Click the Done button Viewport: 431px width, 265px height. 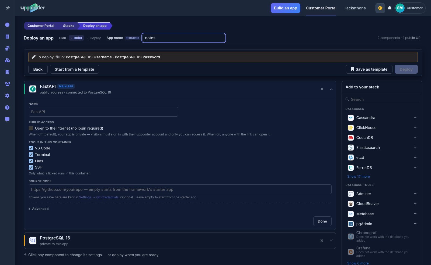pyautogui.click(x=322, y=221)
